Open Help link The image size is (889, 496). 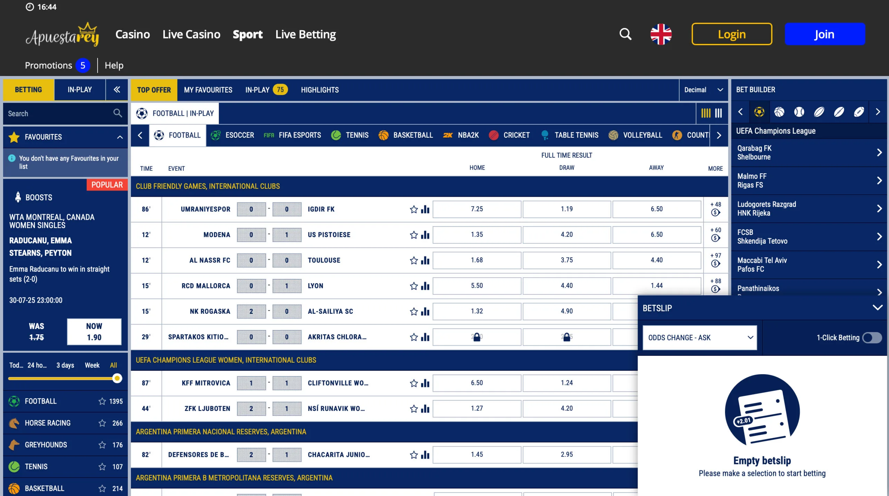point(114,65)
